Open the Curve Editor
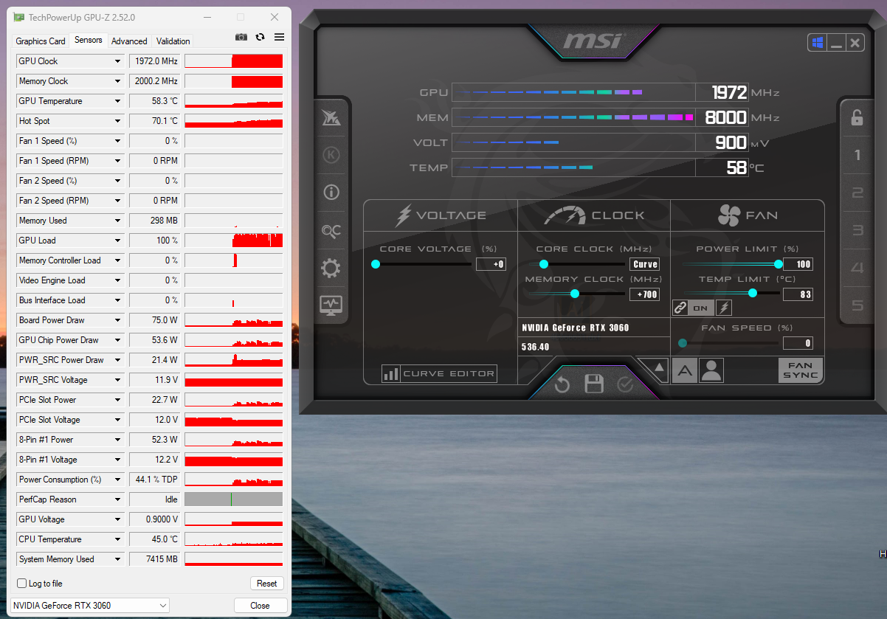 (438, 373)
